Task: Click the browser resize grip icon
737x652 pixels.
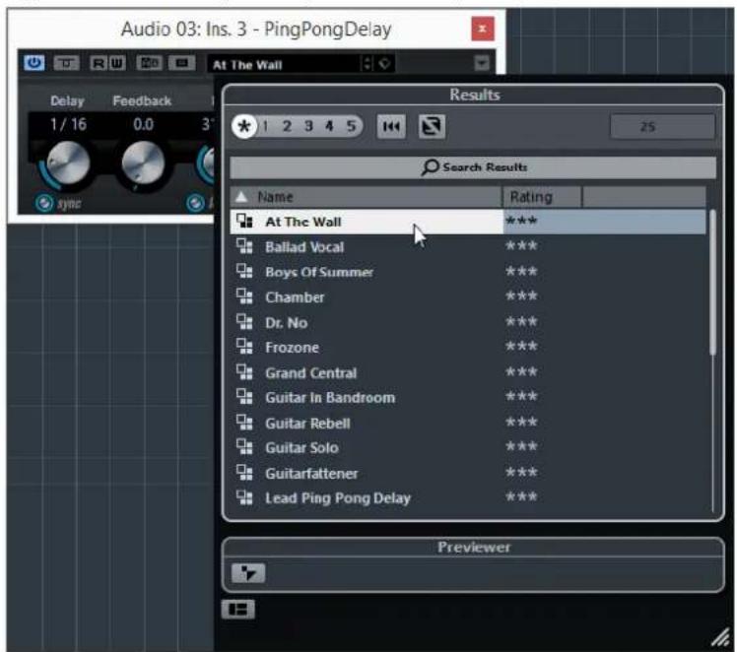Action: 720,637
